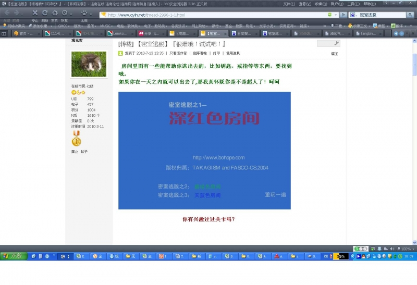Expand the MUSIC bookmarks folder
The height and width of the screenshot is (285, 417).
click(106, 26)
